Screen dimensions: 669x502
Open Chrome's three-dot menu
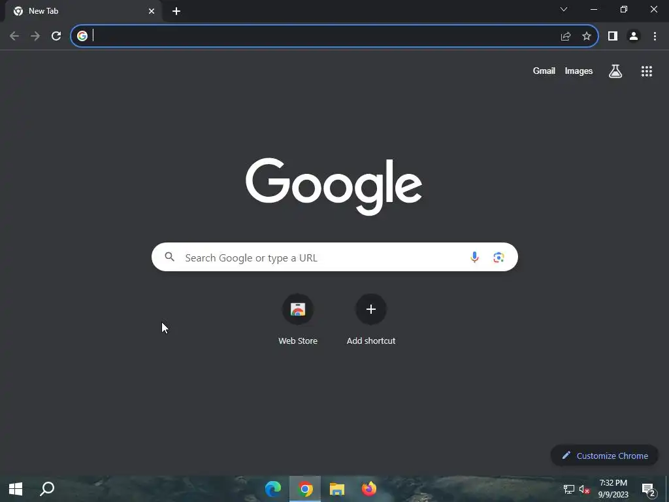pos(655,37)
